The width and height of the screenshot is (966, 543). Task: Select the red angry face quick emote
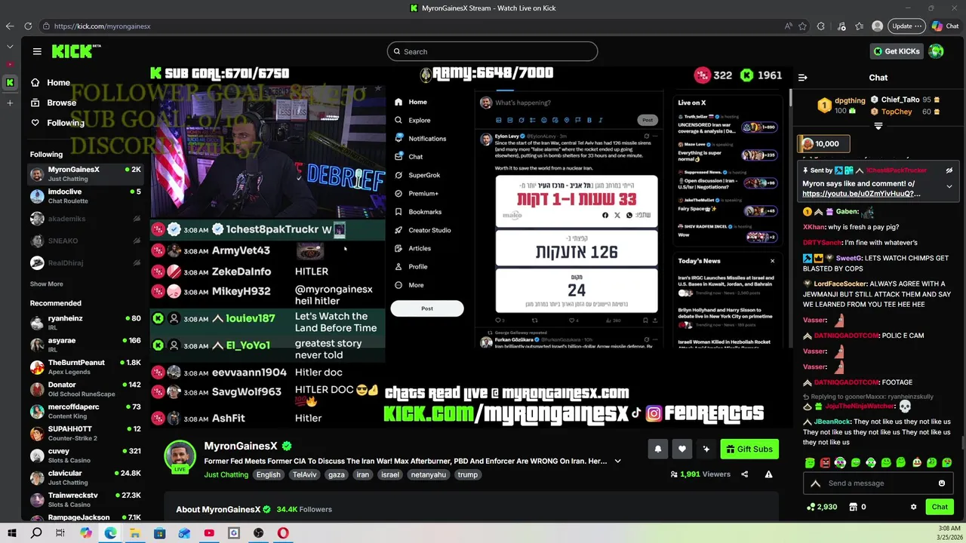pyautogui.click(x=825, y=462)
